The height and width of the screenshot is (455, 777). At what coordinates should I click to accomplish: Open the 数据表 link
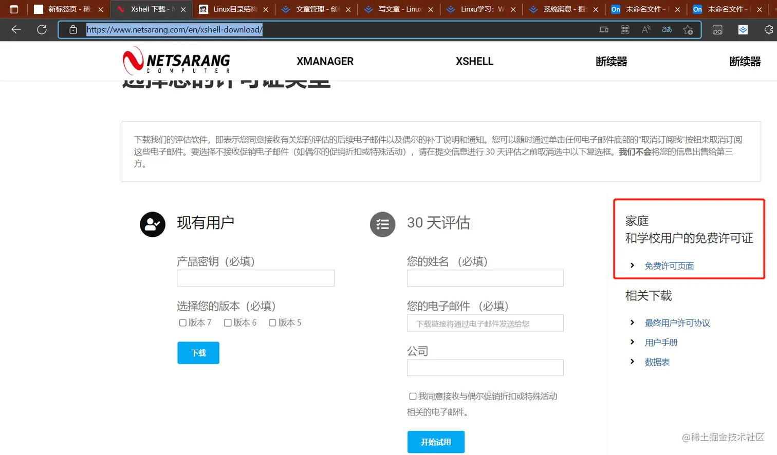click(x=657, y=362)
